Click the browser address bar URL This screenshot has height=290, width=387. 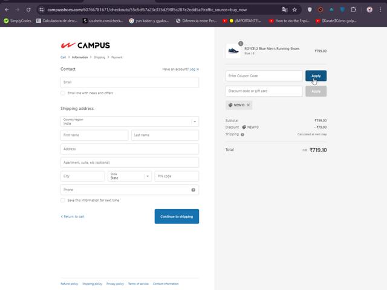click(x=147, y=10)
